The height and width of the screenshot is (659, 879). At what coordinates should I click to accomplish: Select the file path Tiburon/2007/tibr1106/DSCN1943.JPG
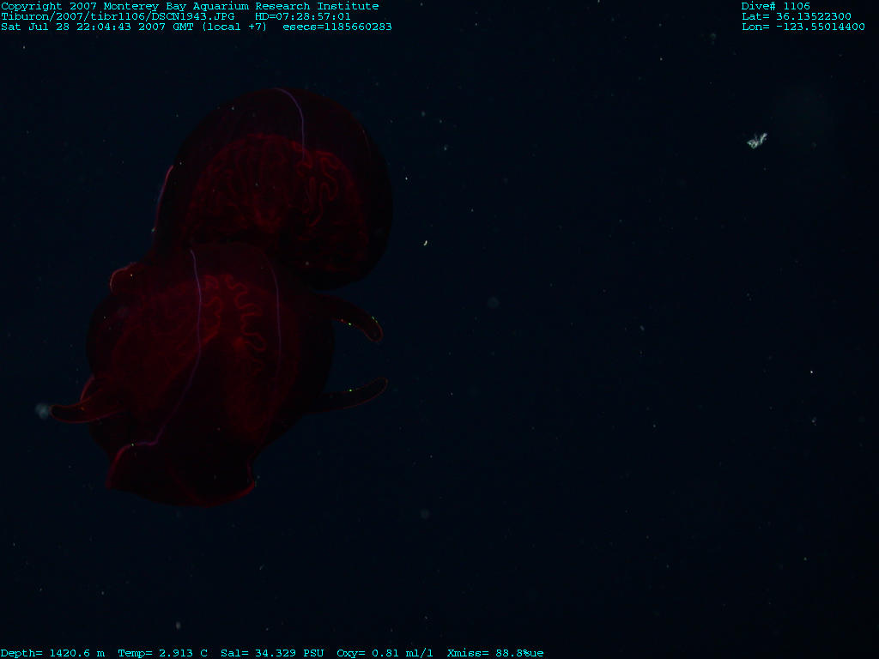(118, 16)
